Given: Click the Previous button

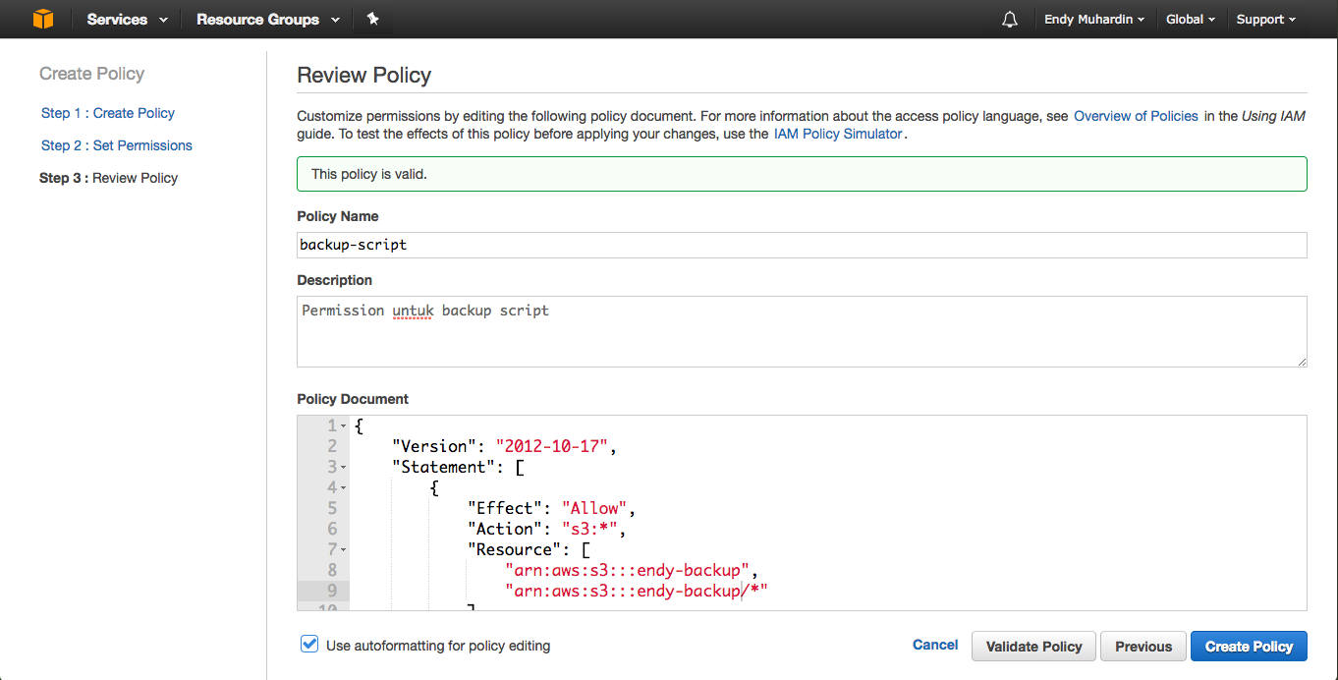Looking at the screenshot, I should [1143, 646].
